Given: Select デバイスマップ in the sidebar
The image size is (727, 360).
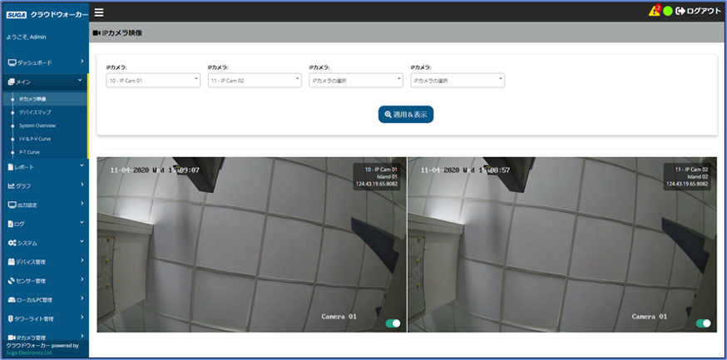Looking at the screenshot, I should click(x=35, y=111).
